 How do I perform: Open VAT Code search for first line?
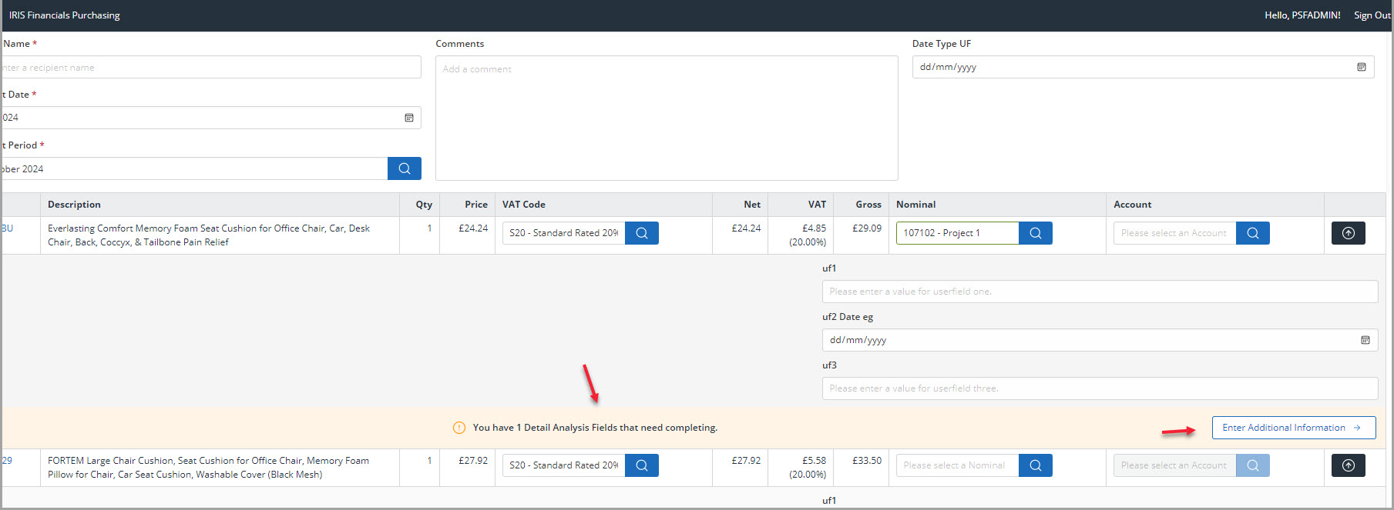[641, 233]
